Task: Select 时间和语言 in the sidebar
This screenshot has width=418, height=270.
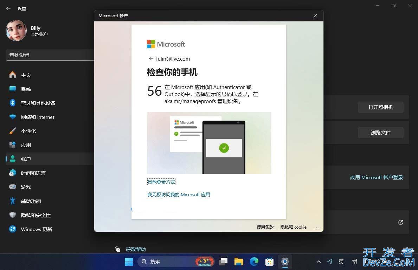Action: click(33, 173)
